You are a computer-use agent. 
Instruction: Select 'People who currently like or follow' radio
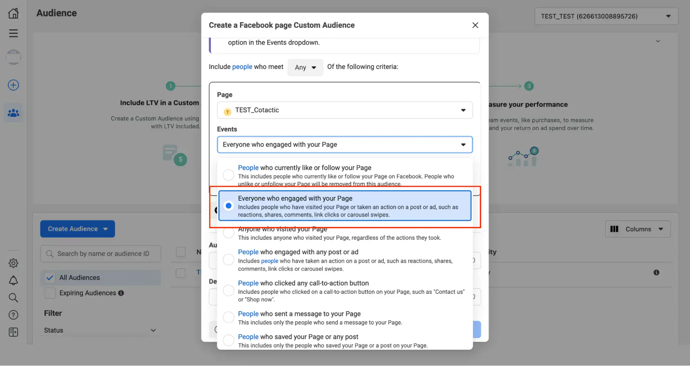[229, 175]
